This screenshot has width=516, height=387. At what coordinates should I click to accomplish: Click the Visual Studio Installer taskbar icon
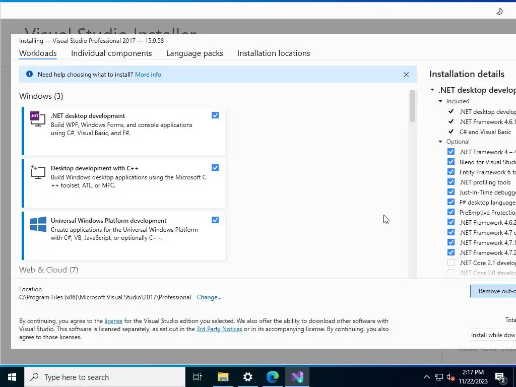297,377
